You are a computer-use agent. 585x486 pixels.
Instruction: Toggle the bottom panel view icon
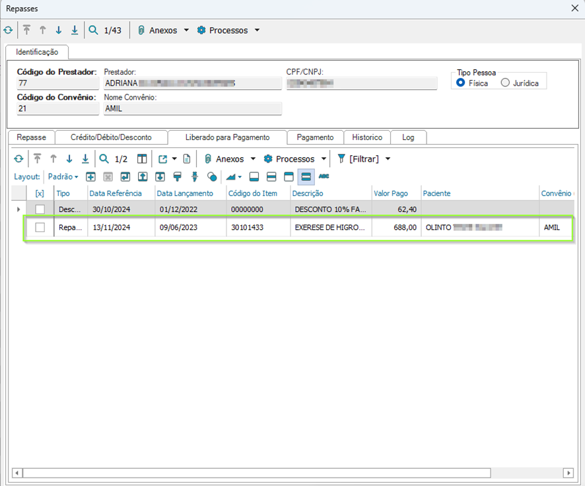[254, 177]
